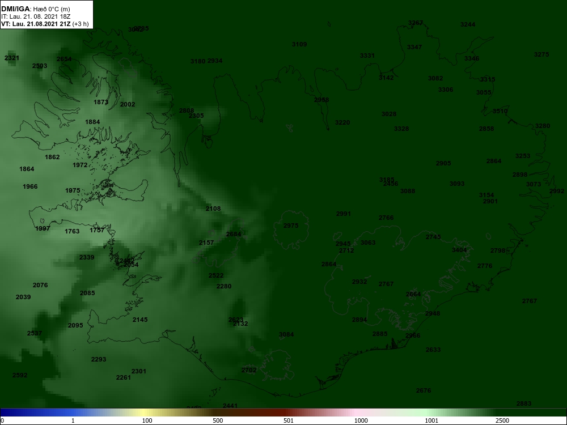Click the 2157 value
Image resolution: width=567 pixels, height=425 pixels.
206,243
